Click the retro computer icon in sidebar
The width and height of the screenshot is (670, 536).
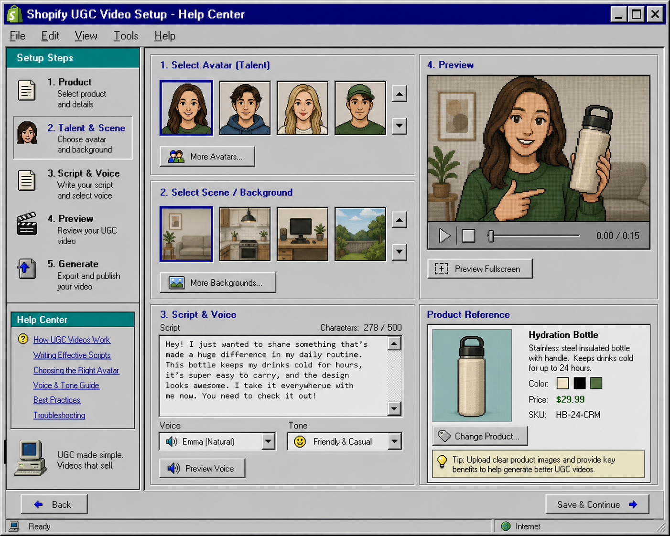tap(31, 459)
